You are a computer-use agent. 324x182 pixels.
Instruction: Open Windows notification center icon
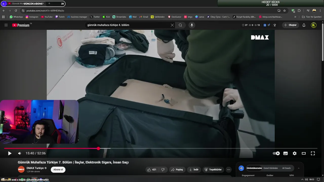(318, 179)
